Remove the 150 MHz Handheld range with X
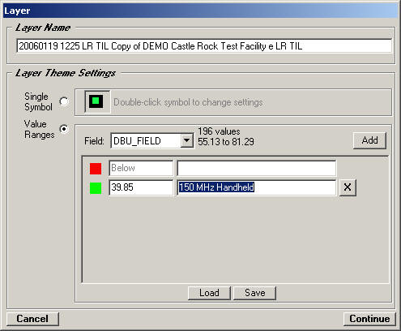Image resolution: width=401 pixels, height=331 pixels. [x=348, y=187]
